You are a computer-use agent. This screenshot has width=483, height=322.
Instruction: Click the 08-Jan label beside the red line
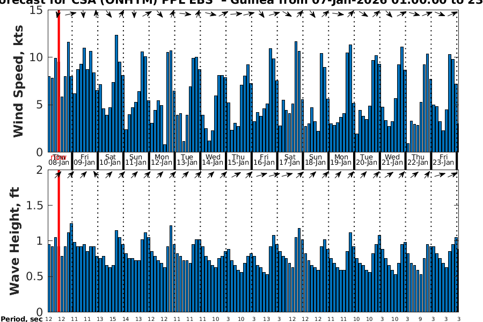point(59,163)
